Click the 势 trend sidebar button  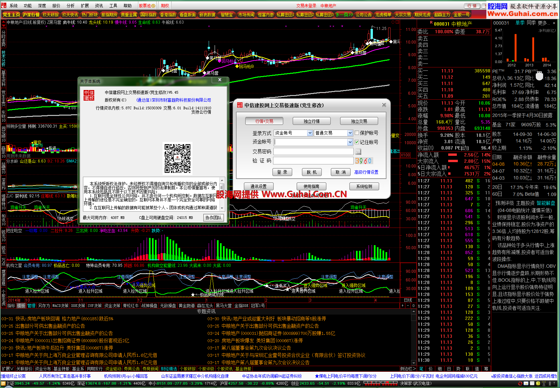point(458,369)
